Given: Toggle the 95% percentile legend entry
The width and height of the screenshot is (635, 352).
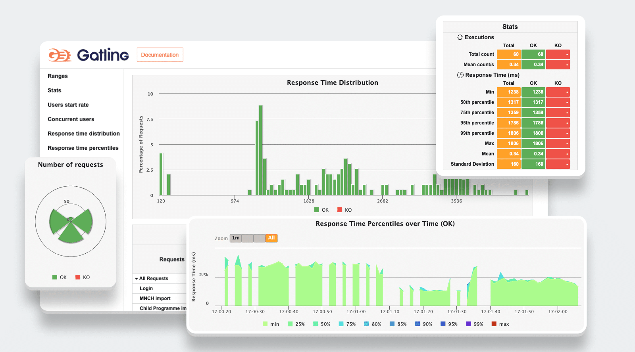Looking at the screenshot, I should pyautogui.click(x=449, y=324).
